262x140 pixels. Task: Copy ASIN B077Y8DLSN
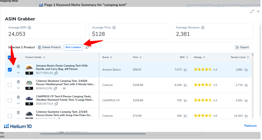[56, 73]
